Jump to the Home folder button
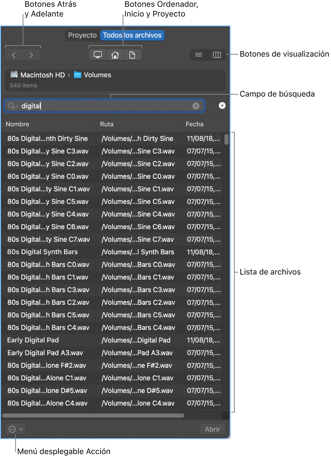The height and width of the screenshot is (459, 331). [115, 55]
